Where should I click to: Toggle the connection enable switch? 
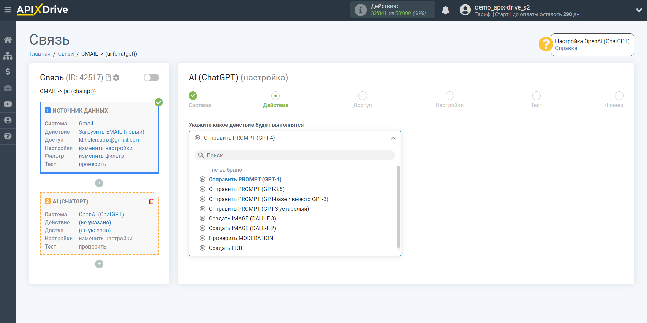click(x=151, y=78)
